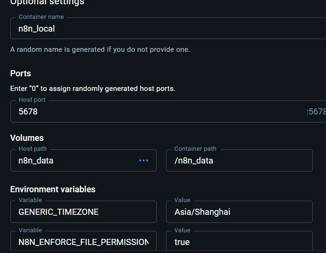
Task: Click the Host path floating label
Action: [33, 149]
